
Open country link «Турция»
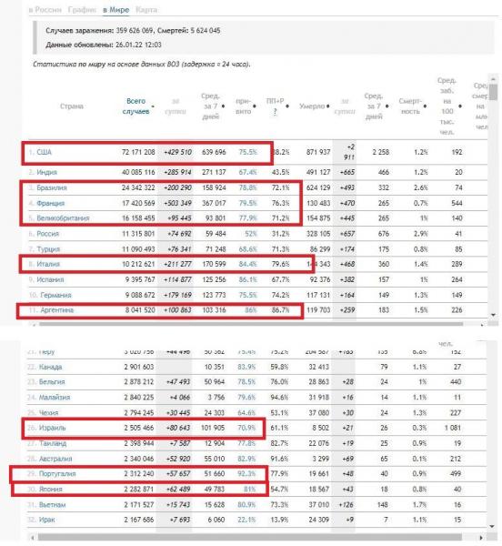pyautogui.click(x=48, y=249)
